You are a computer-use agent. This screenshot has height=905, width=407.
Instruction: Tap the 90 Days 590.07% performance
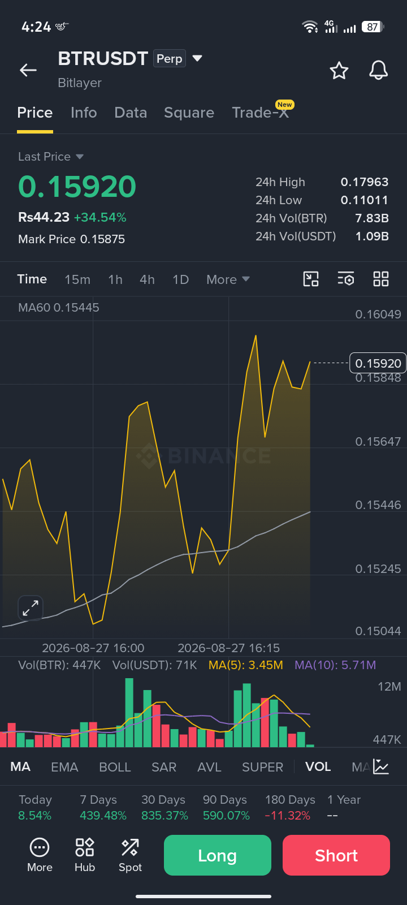point(226,808)
